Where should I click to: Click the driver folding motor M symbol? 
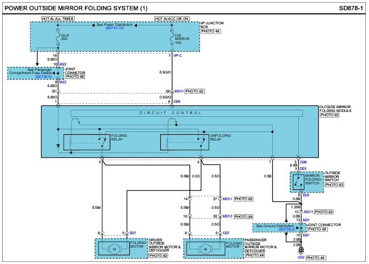(x=114, y=249)
